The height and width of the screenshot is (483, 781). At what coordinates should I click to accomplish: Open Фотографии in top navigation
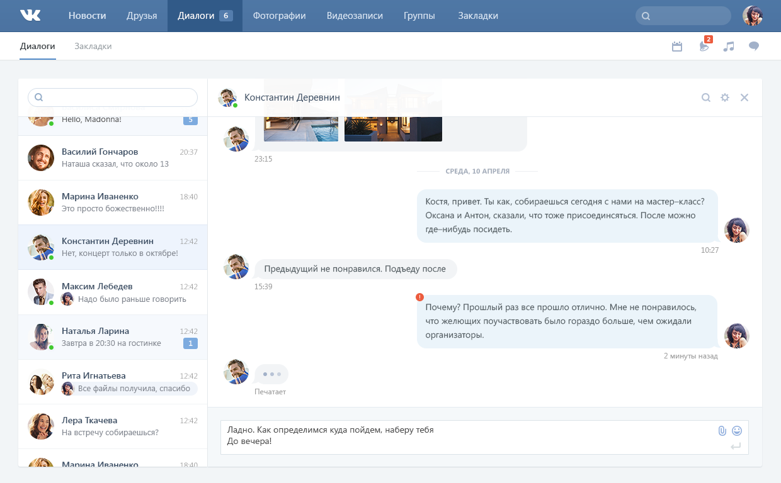tap(279, 16)
